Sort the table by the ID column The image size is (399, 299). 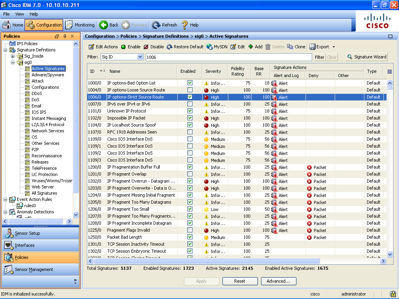point(97,72)
